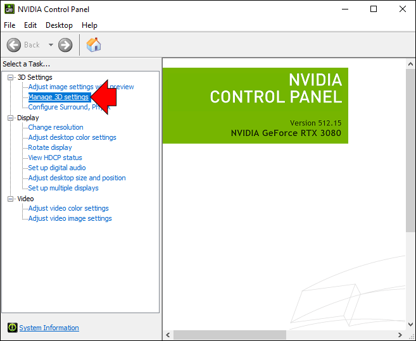Click the vertical scrollbar thumb
The height and width of the screenshot is (341, 416).
(410, 151)
